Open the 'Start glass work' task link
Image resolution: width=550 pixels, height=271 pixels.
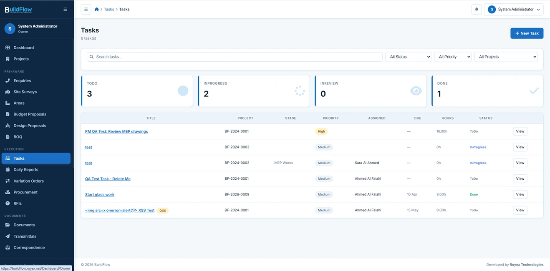coord(100,195)
